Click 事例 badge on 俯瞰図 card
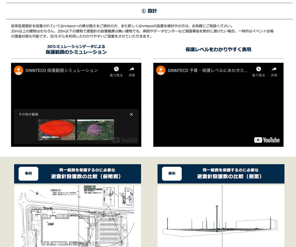296x247 pixels. pyautogui.click(x=28, y=174)
